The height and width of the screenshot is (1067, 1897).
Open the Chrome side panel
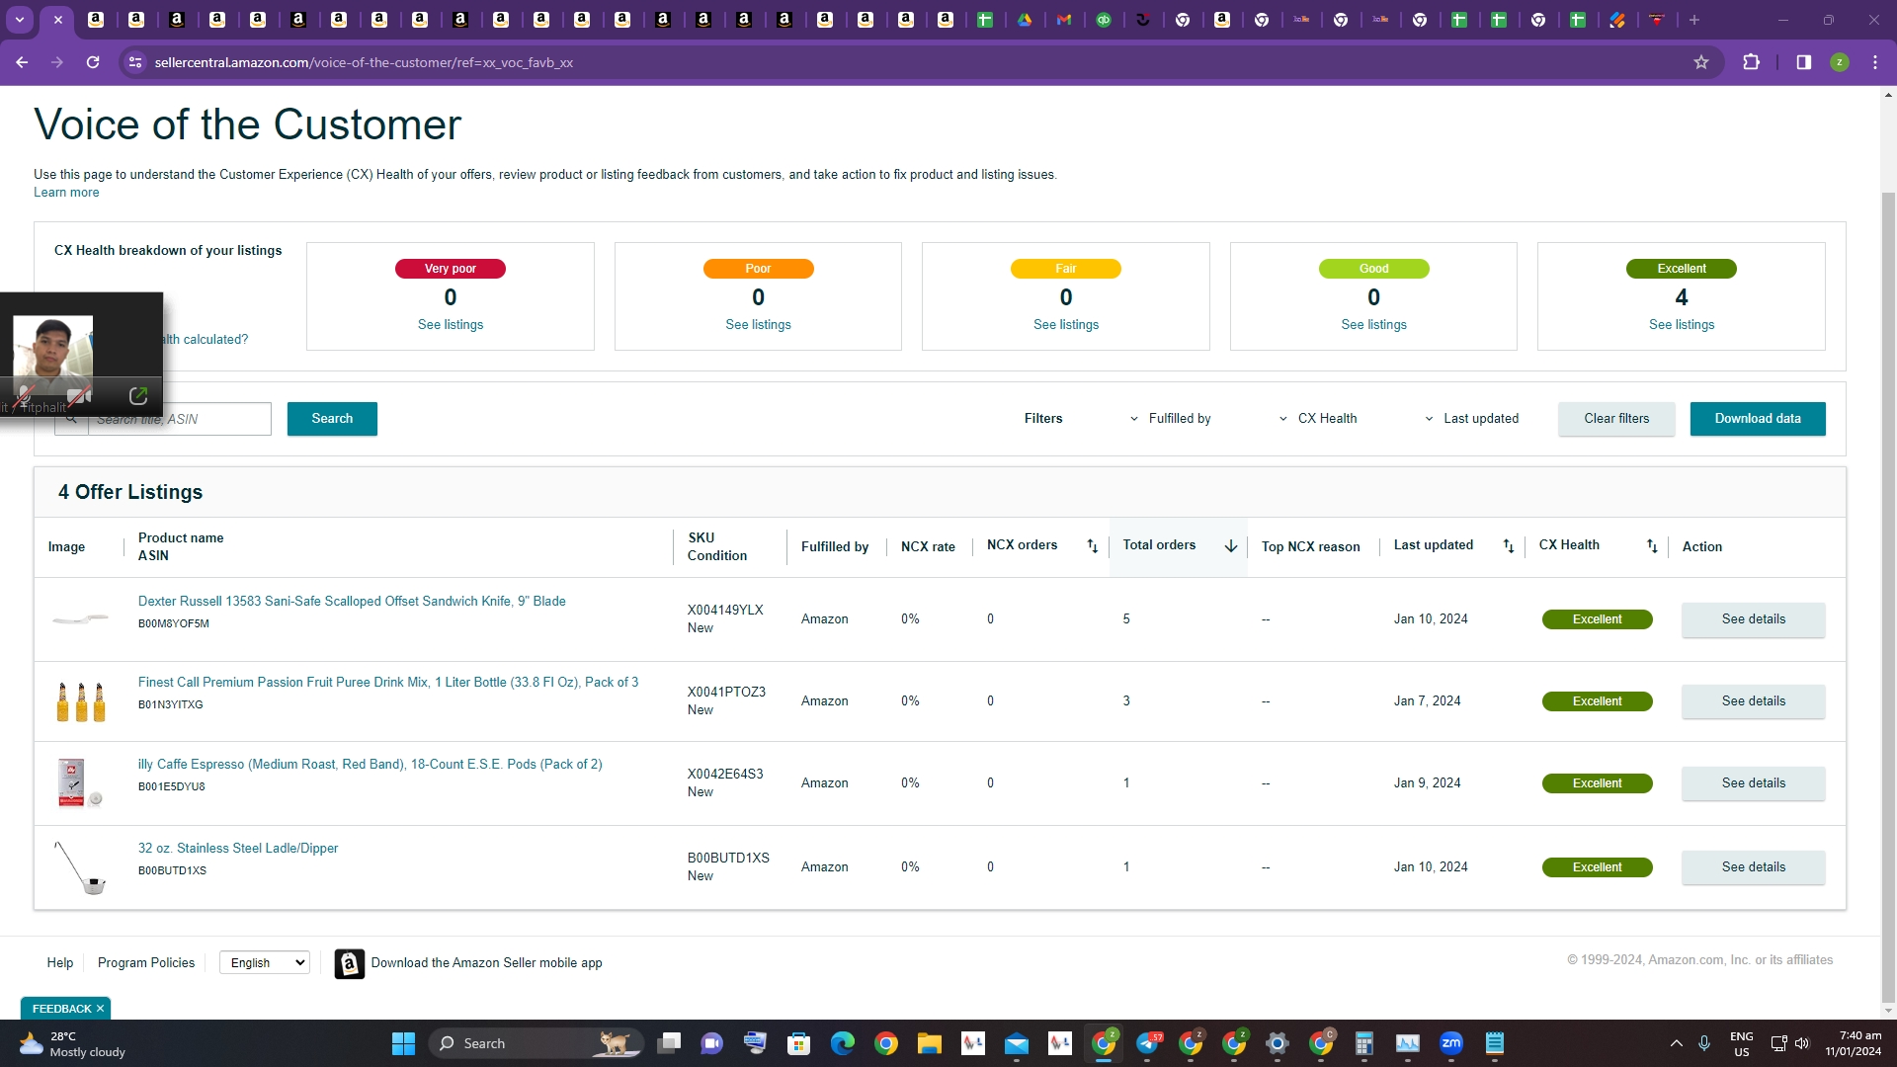pos(1804,62)
